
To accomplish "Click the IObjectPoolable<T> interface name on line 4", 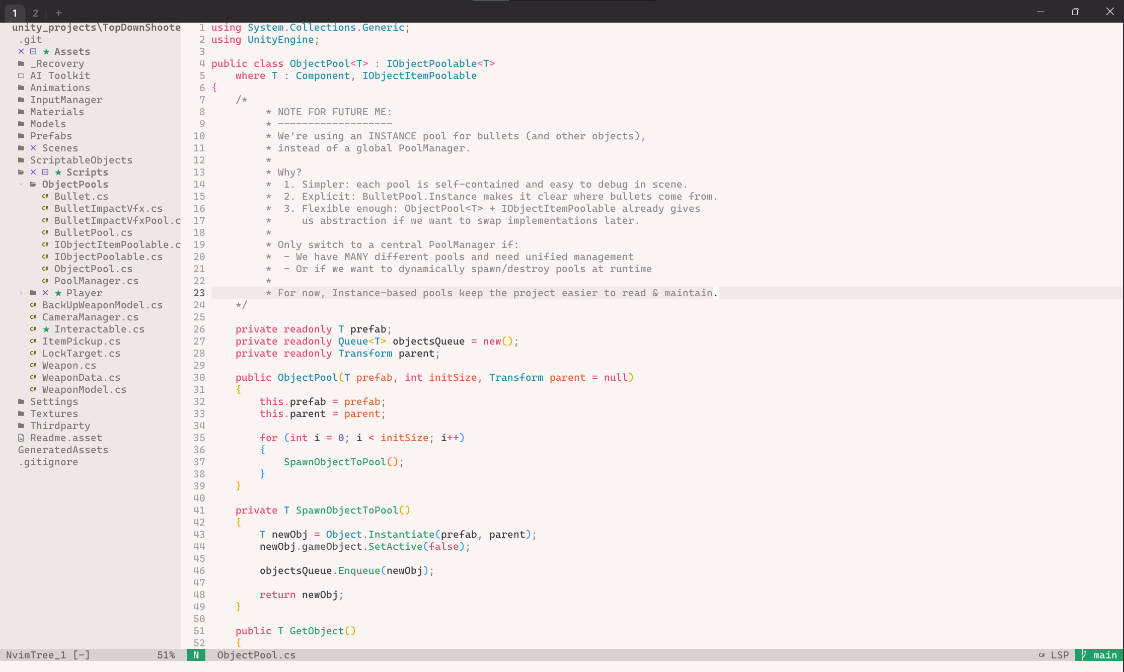I will tap(441, 64).
